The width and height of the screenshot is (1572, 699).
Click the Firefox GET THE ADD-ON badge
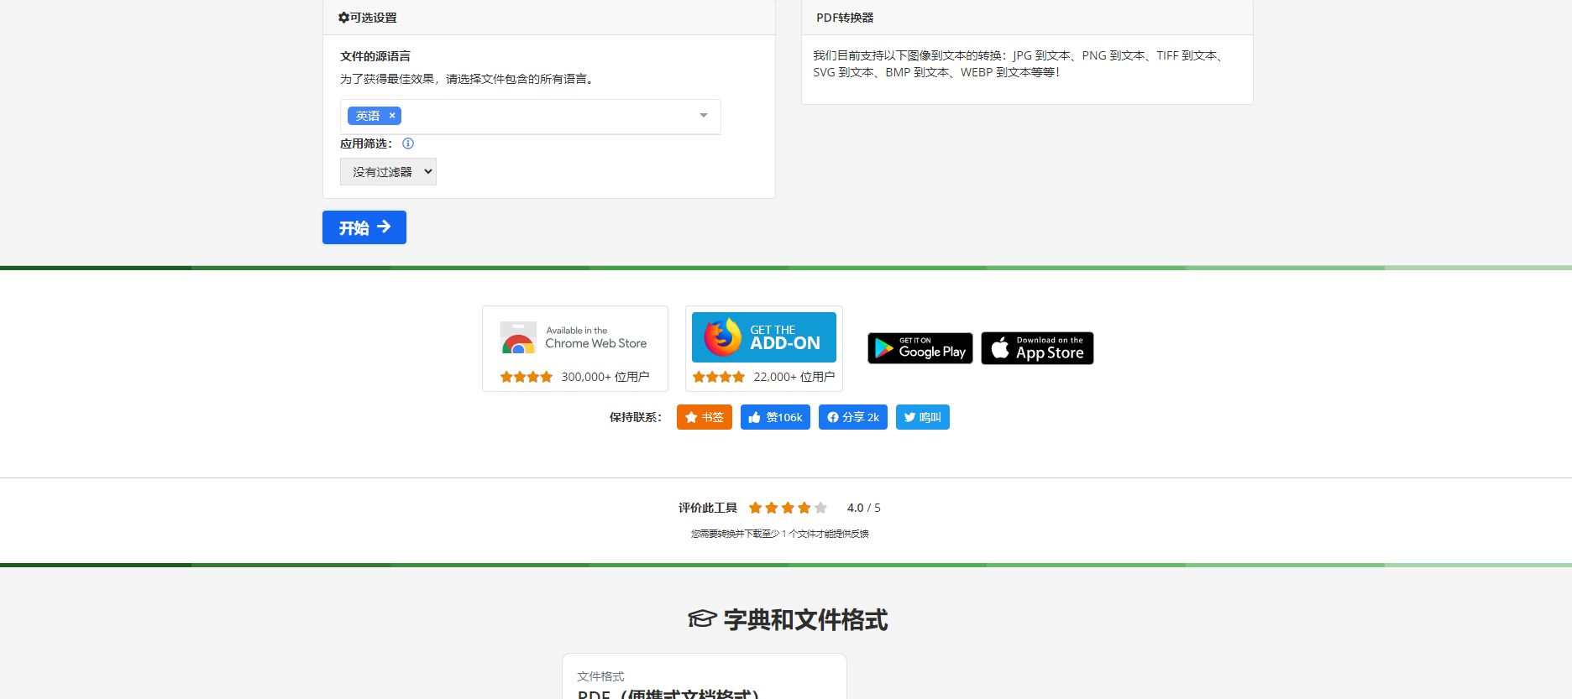click(x=764, y=337)
